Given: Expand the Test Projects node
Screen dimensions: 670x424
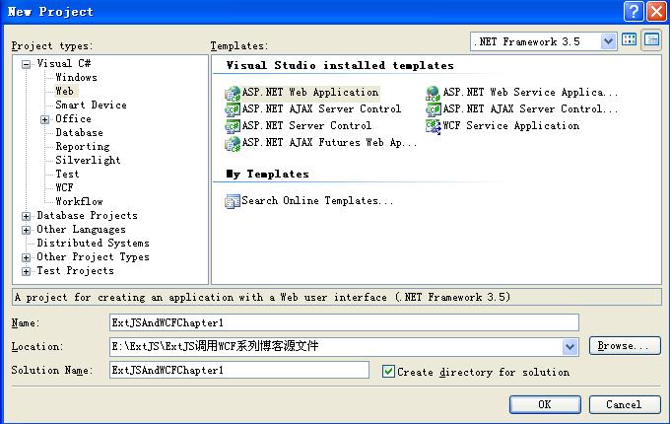Looking at the screenshot, I should pos(26,271).
